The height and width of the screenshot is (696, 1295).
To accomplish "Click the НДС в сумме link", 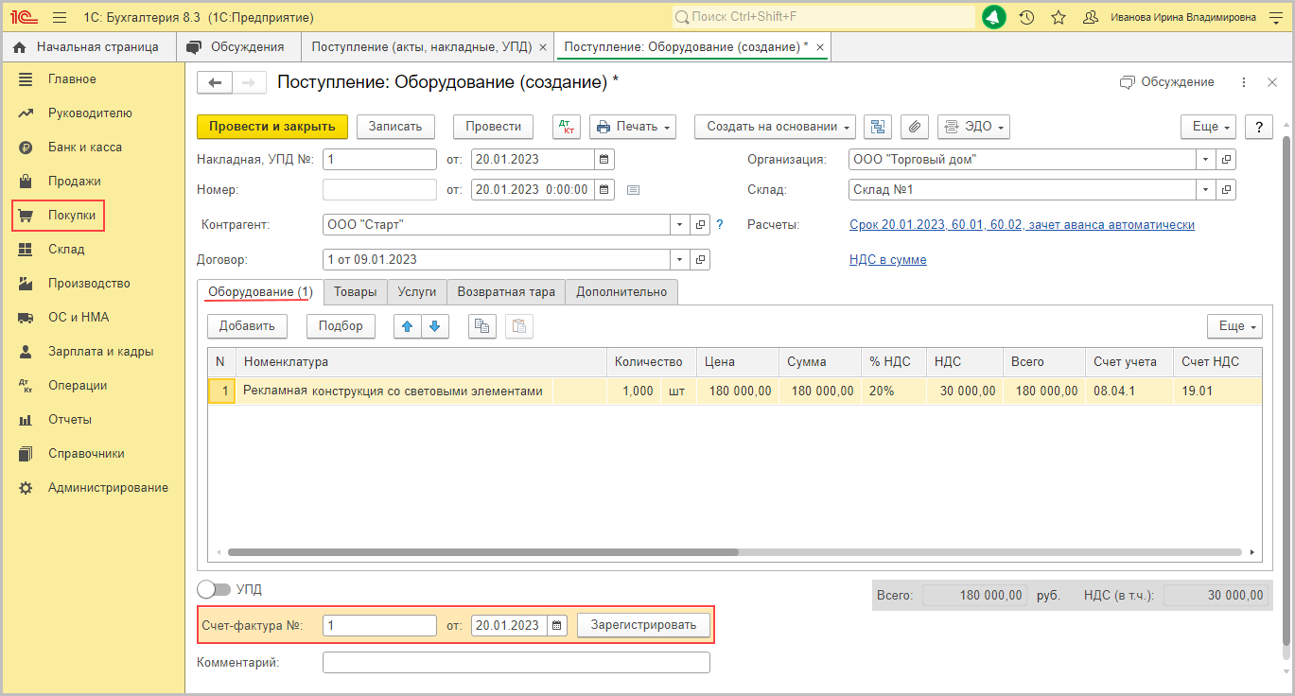I will pos(888,260).
